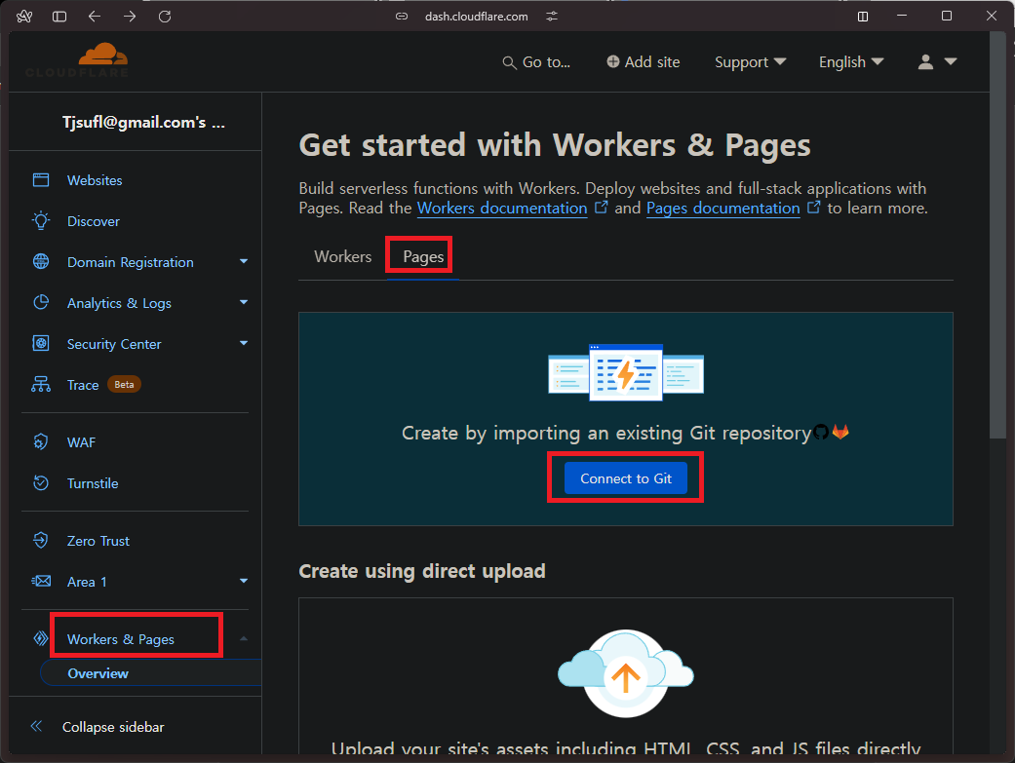Open the Support dropdown menu
Viewport: 1015px width, 763px height.
(750, 61)
